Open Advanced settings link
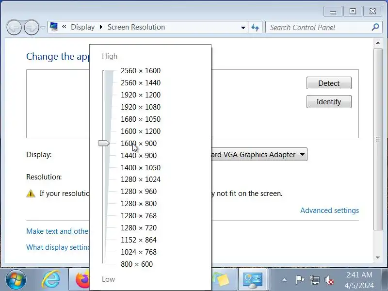The width and height of the screenshot is (388, 291). click(x=329, y=210)
